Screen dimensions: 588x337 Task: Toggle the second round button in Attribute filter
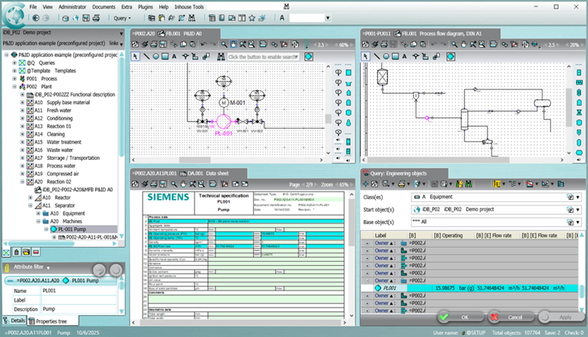[x=116, y=270]
